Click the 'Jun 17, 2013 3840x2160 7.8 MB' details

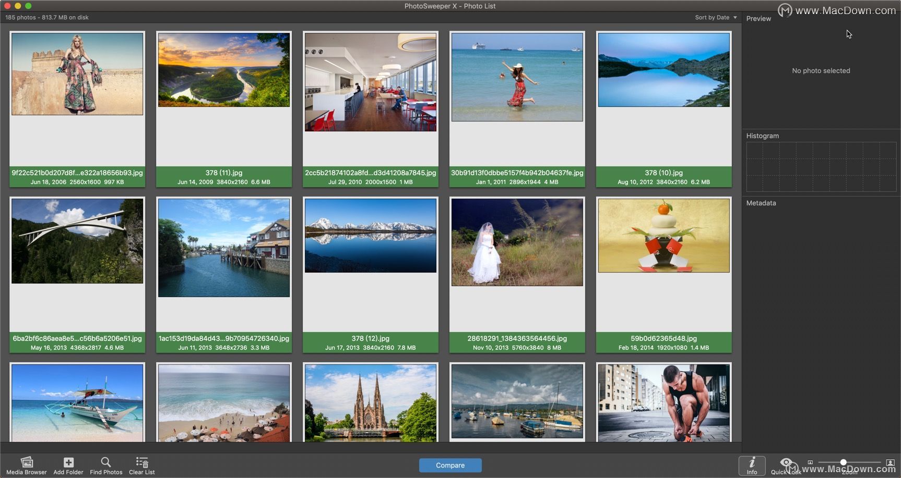371,348
